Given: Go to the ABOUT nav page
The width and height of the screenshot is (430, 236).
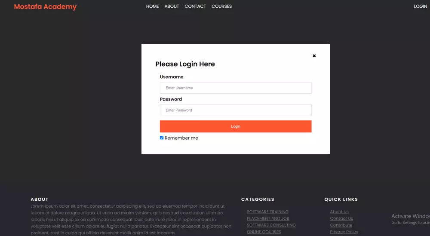Looking at the screenshot, I should pos(172,6).
